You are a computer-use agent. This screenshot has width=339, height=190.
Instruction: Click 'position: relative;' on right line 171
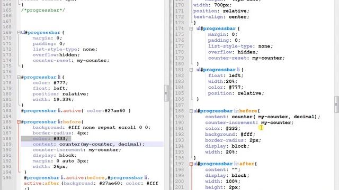[x=221, y=11]
